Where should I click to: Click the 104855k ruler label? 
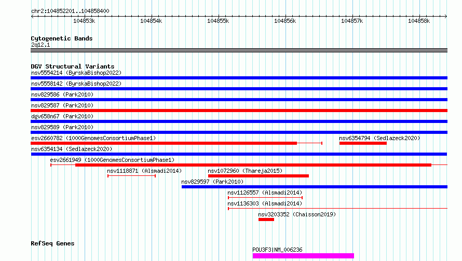tap(218, 21)
